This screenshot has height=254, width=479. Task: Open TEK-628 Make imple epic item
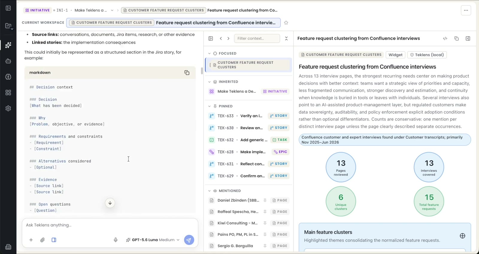tap(248, 152)
